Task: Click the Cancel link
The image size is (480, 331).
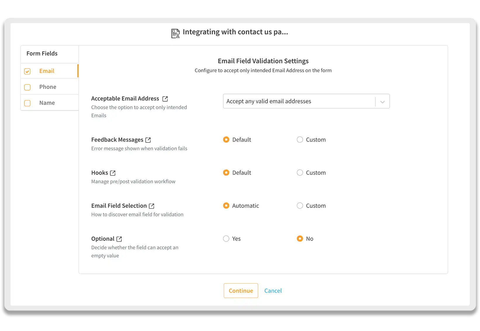Action: coord(273,291)
